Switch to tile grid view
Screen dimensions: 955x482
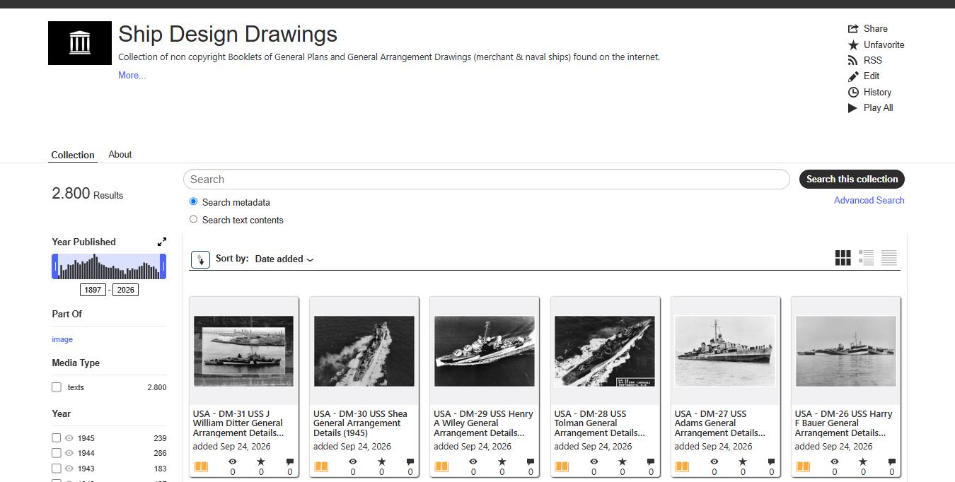tap(843, 258)
